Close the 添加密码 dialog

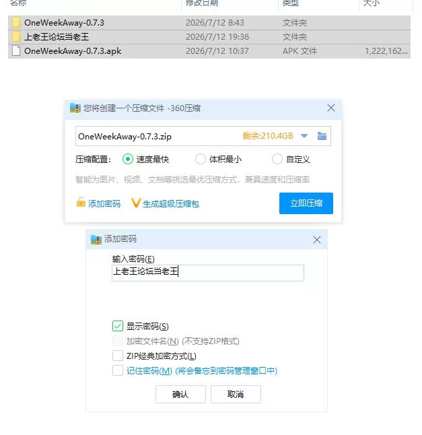click(x=316, y=240)
